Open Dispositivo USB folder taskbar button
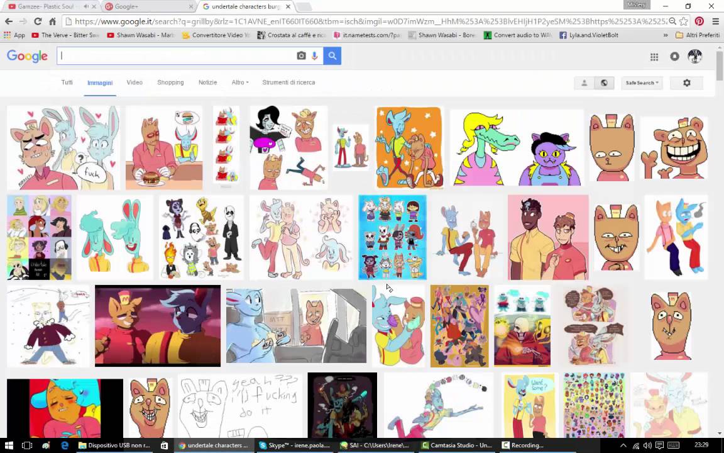This screenshot has height=453, width=724. pos(115,445)
